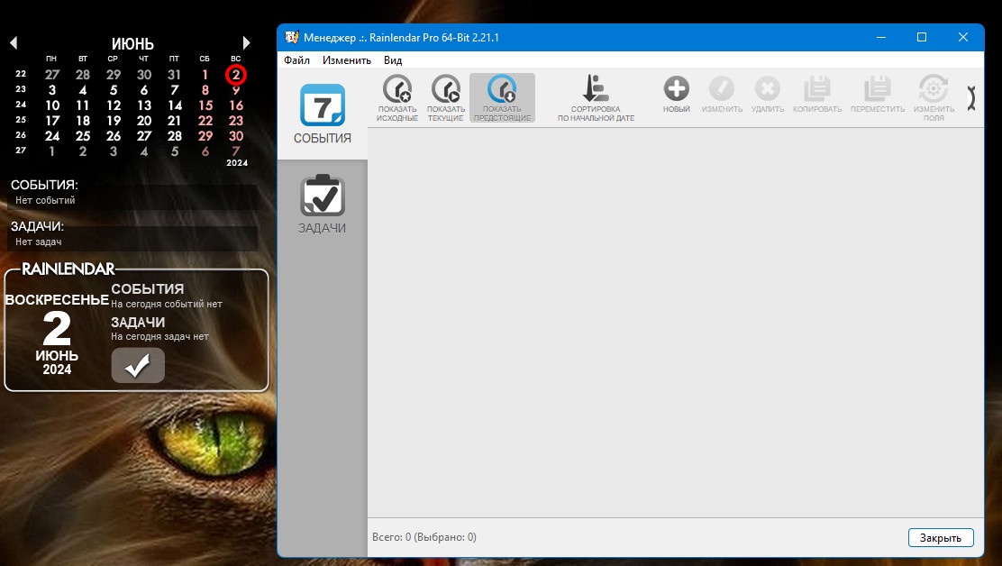1002x566 pixels.
Task: Show original events in toolbar
Action: [x=396, y=97]
